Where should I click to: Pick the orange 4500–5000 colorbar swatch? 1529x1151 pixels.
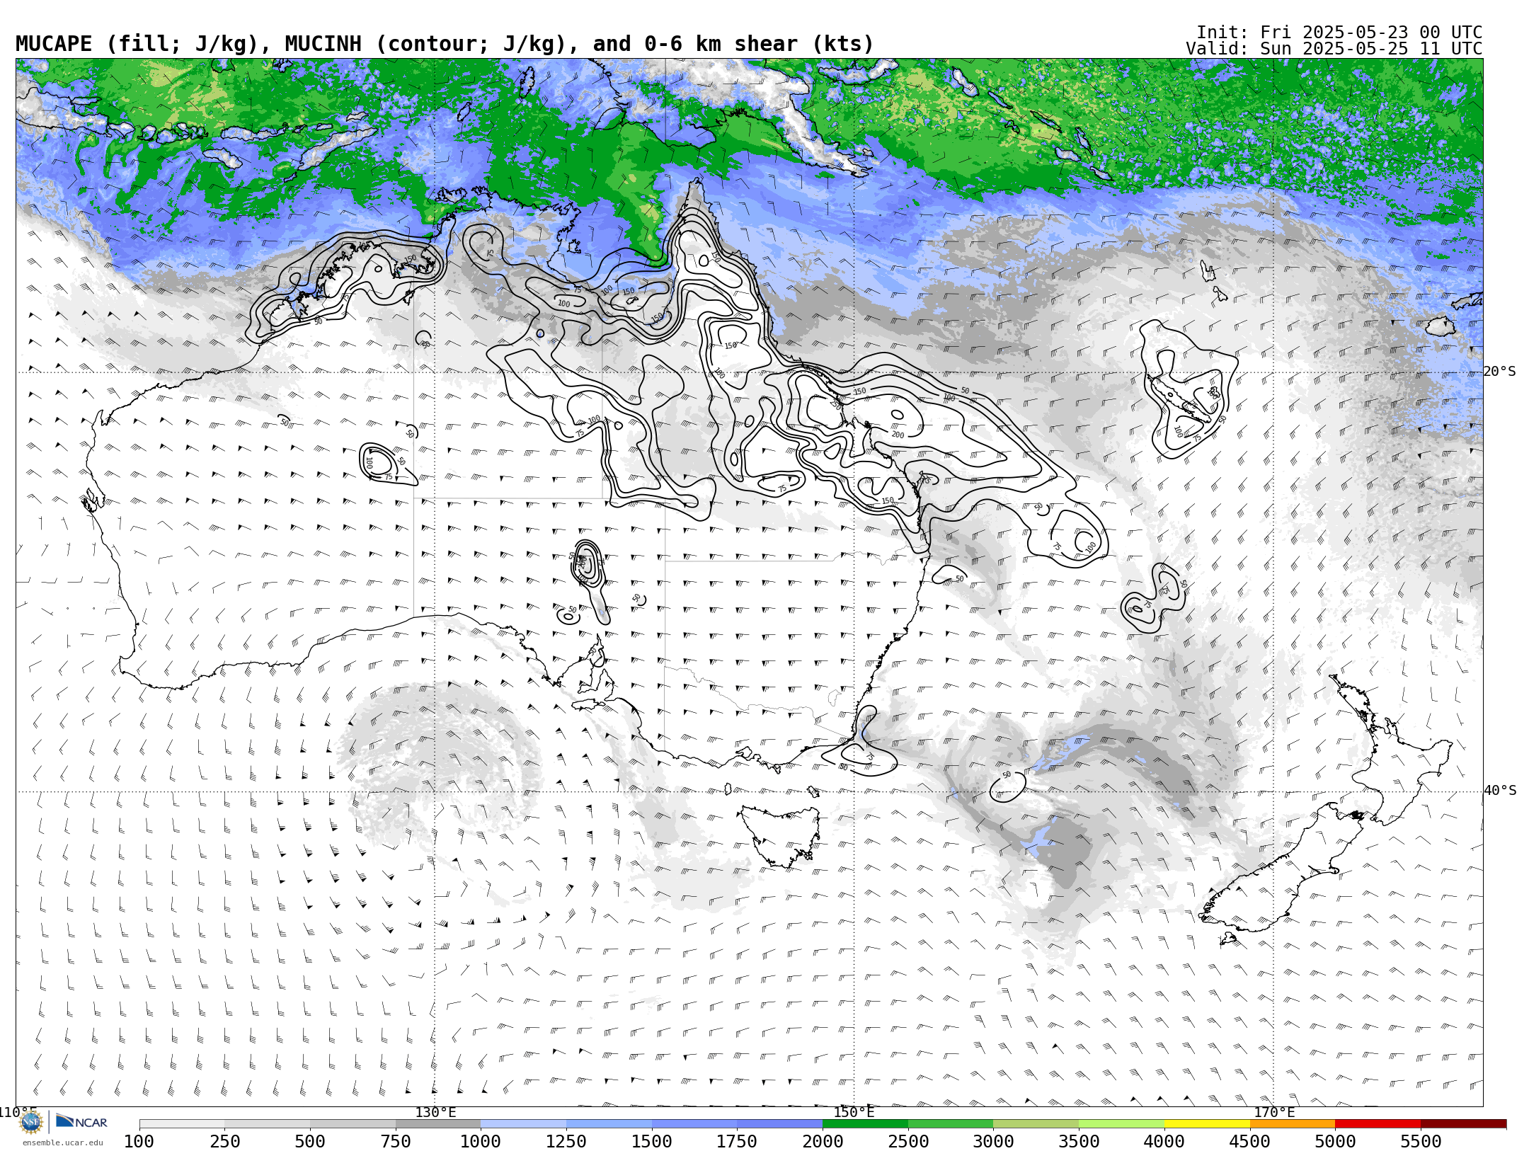[1293, 1123]
